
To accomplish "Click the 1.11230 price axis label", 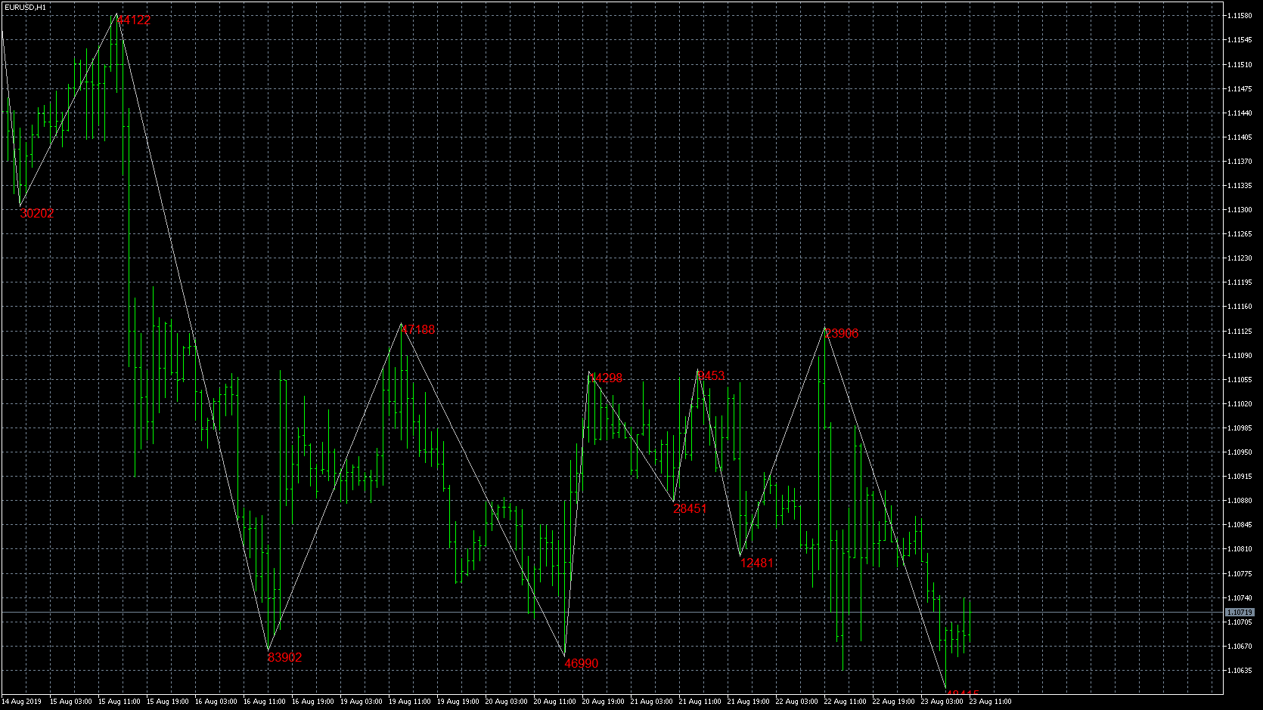I will (1240, 258).
